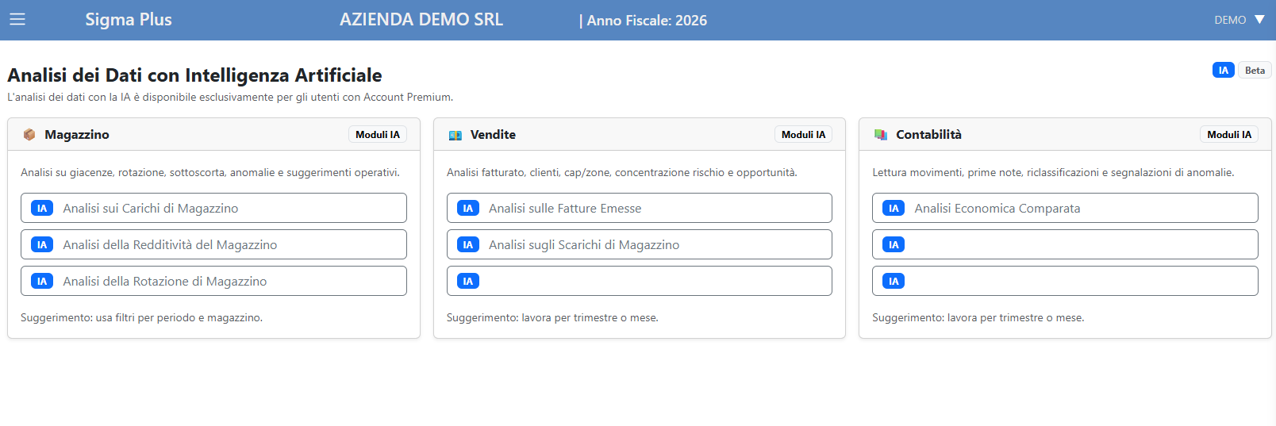This screenshot has height=426, width=1276.
Task: Open Analisi sugli Scarichi di Magazzino
Action: tap(584, 245)
